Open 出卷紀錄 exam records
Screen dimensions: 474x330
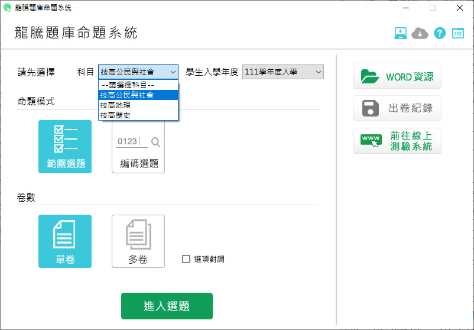(x=397, y=108)
